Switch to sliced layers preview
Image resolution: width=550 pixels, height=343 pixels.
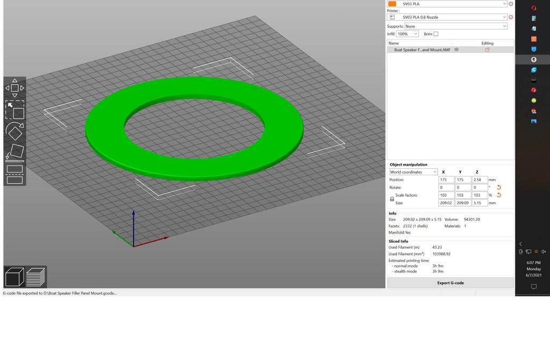pyautogui.click(x=36, y=277)
